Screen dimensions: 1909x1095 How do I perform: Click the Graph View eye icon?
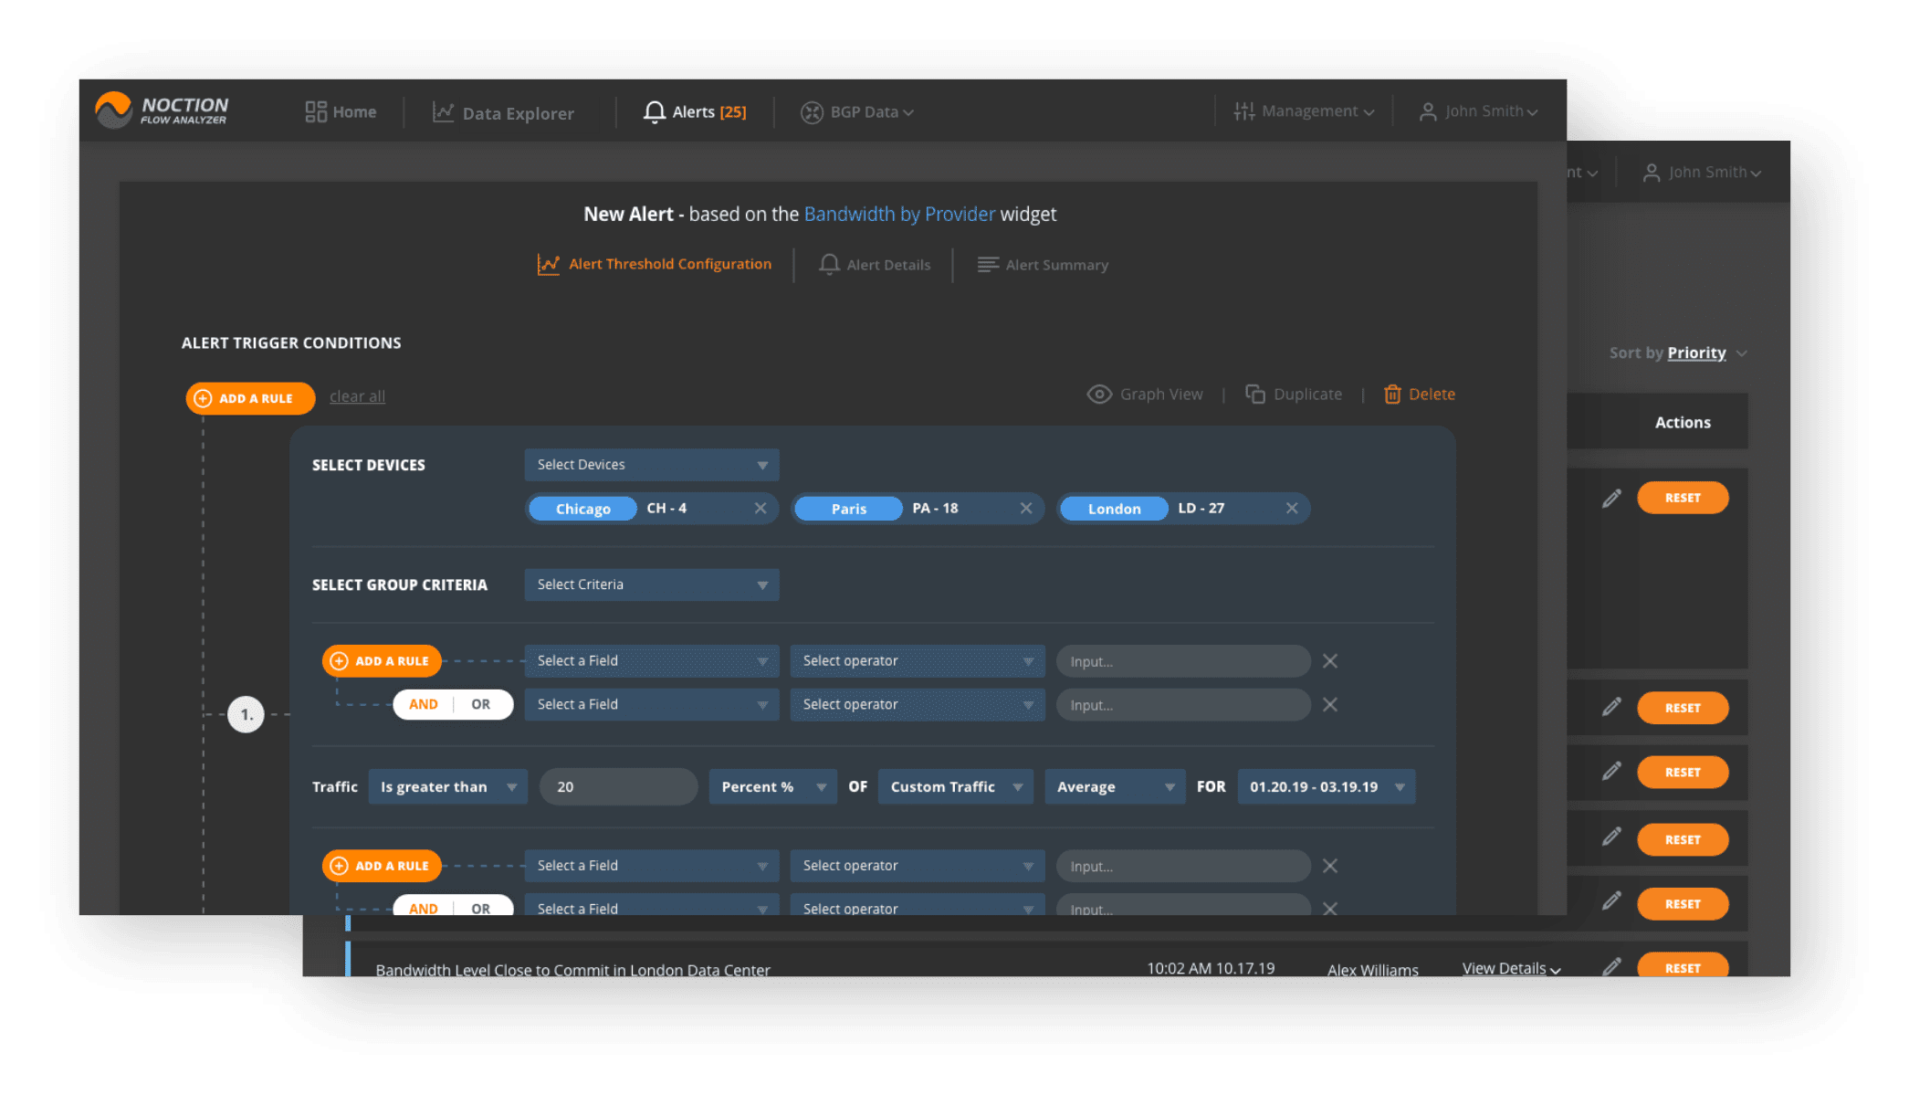[1099, 395]
